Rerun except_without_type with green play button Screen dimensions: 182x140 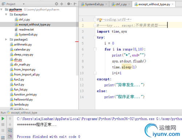click(x=3, y=119)
